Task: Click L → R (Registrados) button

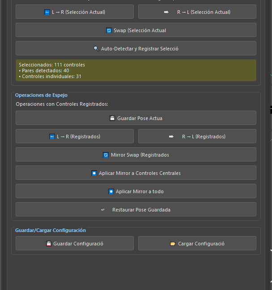Action: coord(75,137)
